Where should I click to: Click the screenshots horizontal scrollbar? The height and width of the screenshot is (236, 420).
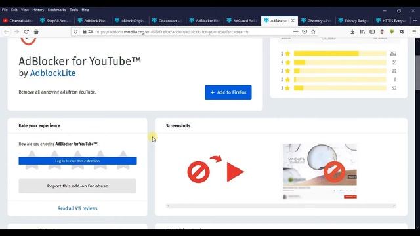click(x=281, y=206)
